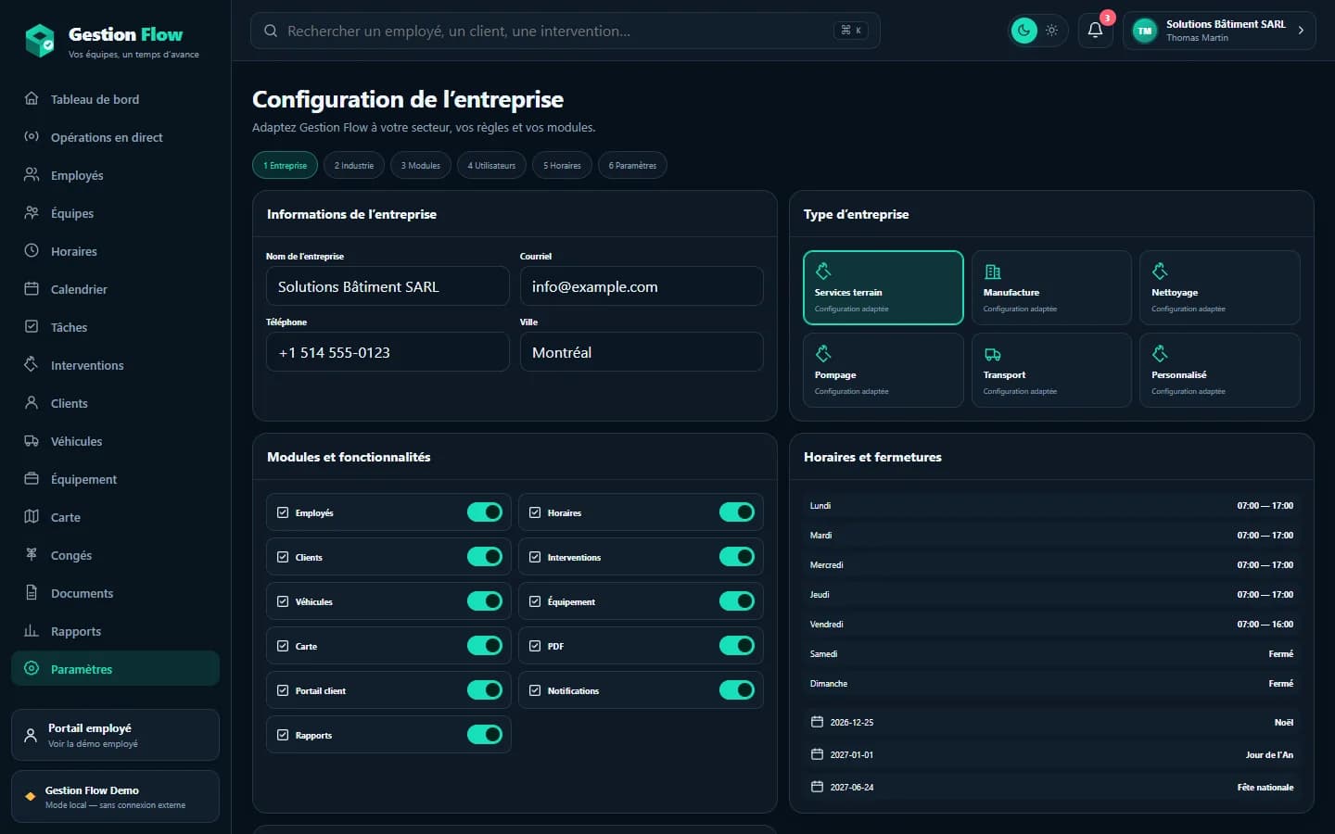Go to step 2 Industrie
The image size is (1335, 834).
[x=354, y=166]
